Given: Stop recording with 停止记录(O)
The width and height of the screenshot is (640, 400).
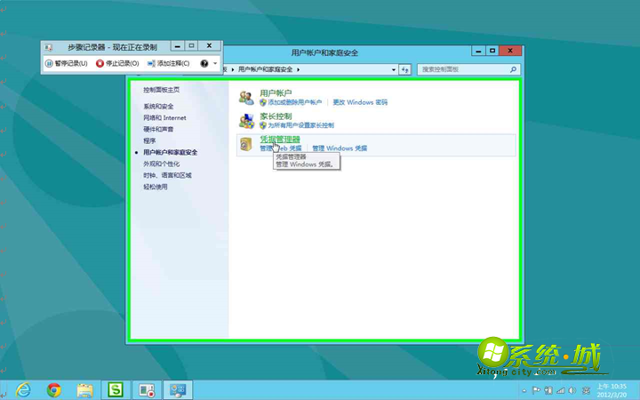Looking at the screenshot, I should 117,63.
